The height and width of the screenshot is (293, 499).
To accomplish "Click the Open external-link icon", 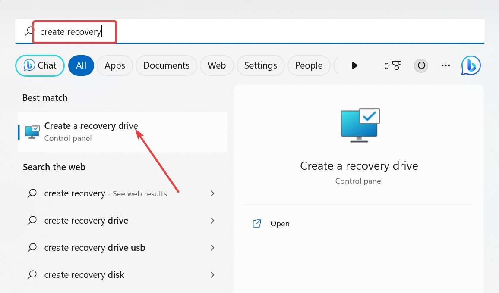I will pyautogui.click(x=257, y=224).
